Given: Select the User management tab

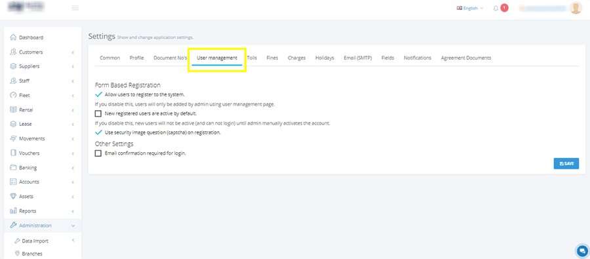Looking at the screenshot, I should coord(217,58).
